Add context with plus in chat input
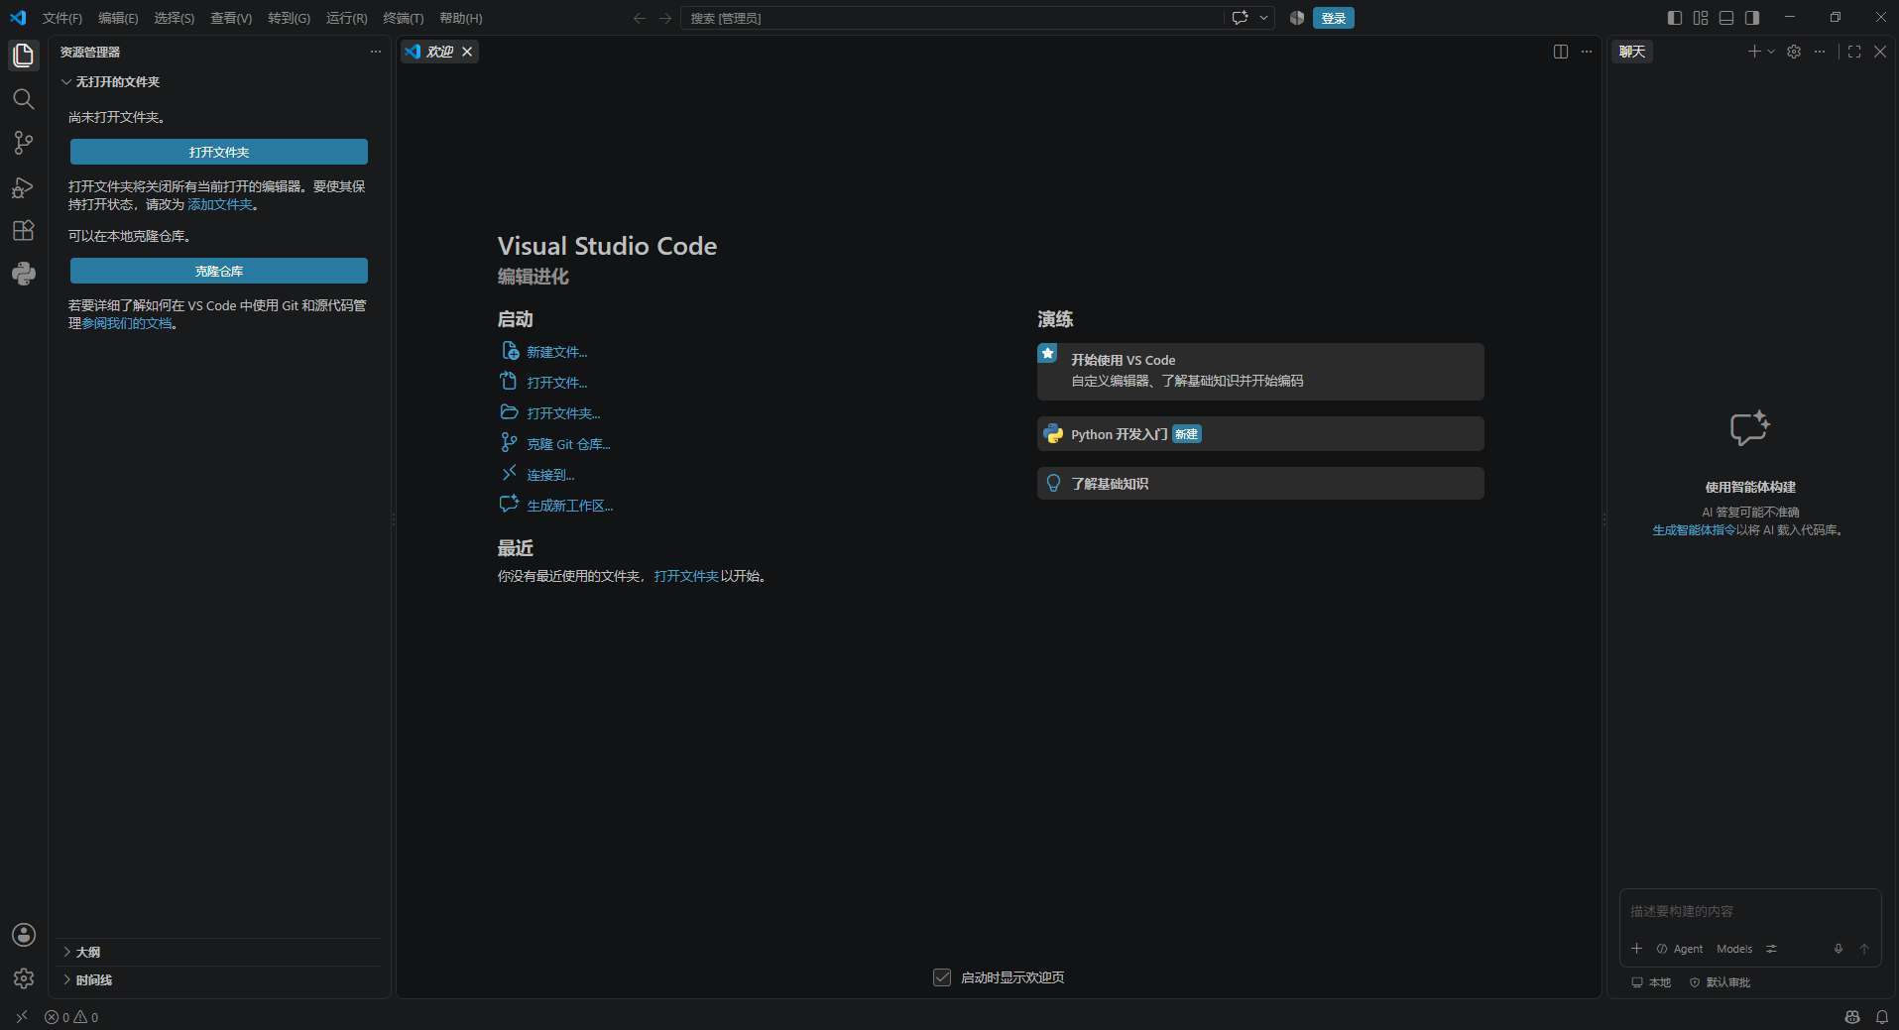Viewport: 1899px width, 1030px height. [x=1637, y=949]
